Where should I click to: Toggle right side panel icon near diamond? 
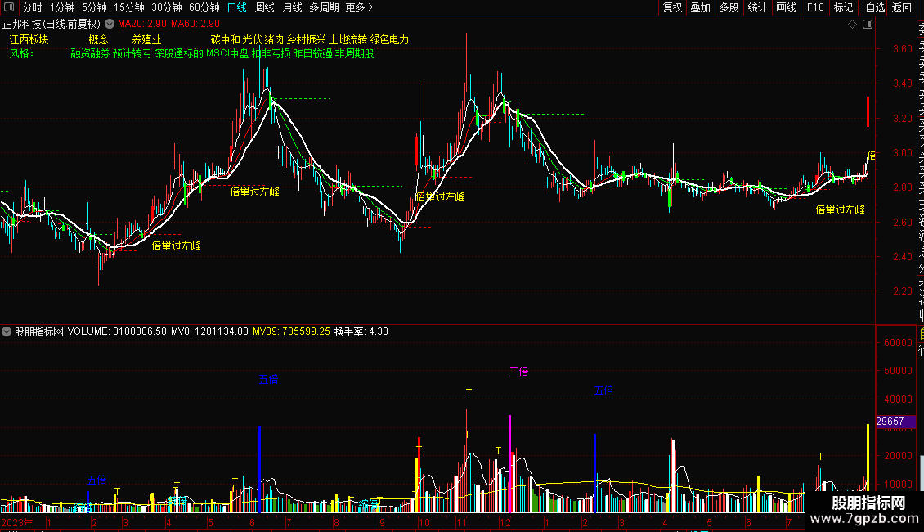pos(866,25)
